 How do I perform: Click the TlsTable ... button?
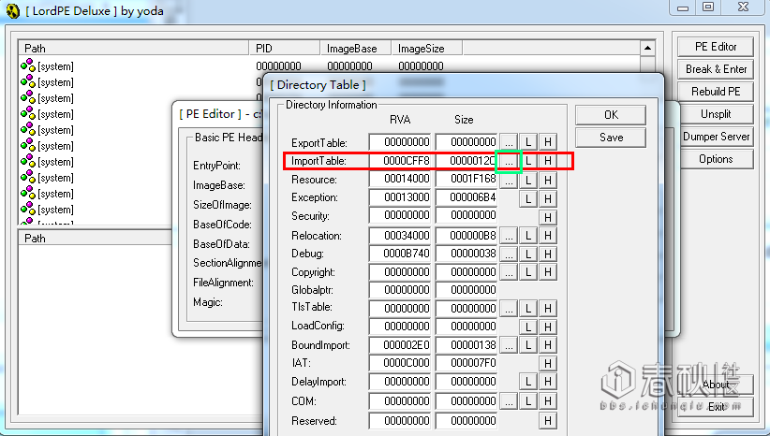coord(509,309)
